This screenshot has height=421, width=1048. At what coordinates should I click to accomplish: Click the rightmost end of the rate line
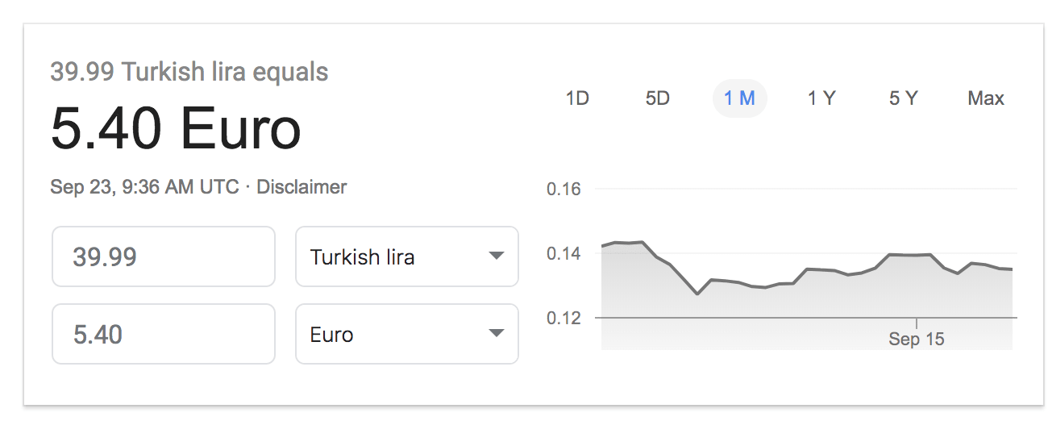click(x=1011, y=269)
